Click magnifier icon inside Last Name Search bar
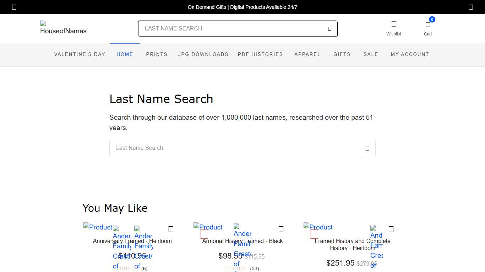This screenshot has width=485, height=272. click(x=367, y=148)
